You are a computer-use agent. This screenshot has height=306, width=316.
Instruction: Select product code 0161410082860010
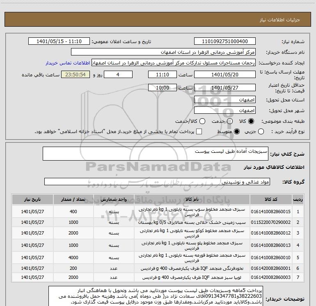click(271, 258)
